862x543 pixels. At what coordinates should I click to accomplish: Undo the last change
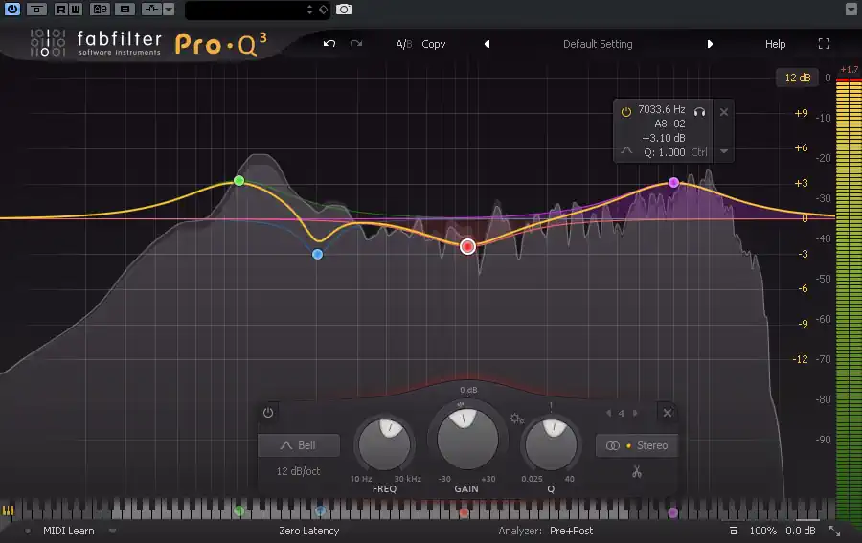tap(329, 43)
